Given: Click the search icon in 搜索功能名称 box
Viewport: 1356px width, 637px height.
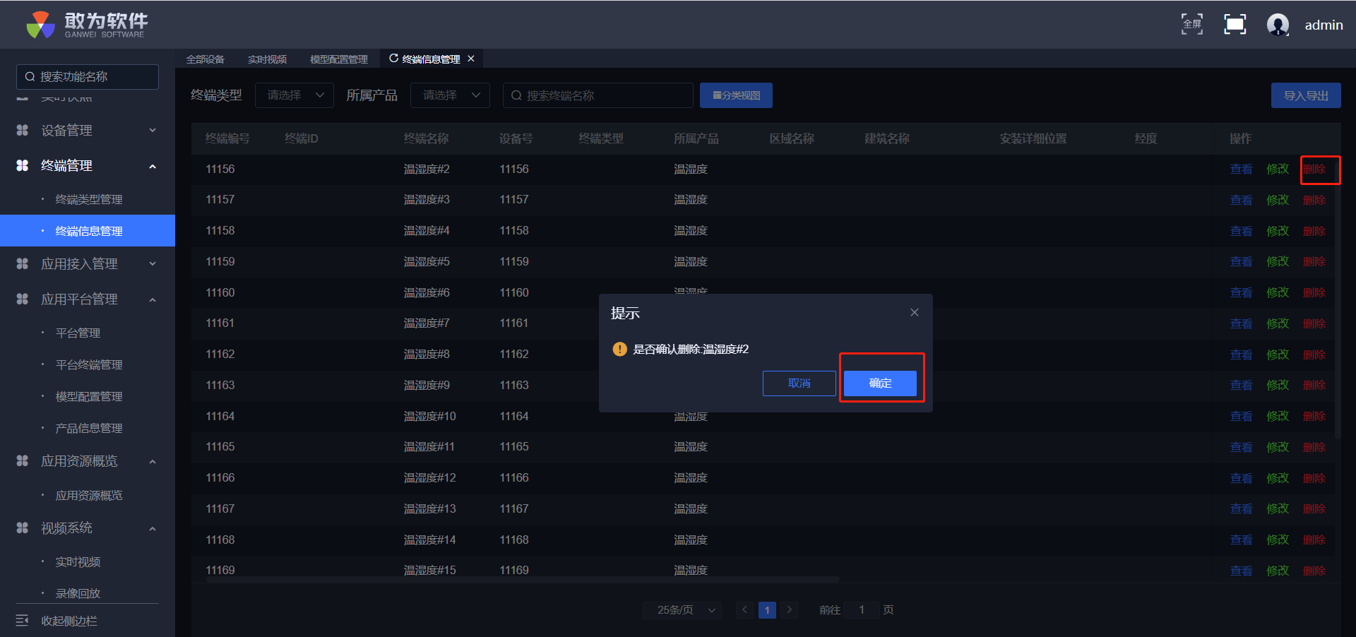Looking at the screenshot, I should (x=30, y=76).
